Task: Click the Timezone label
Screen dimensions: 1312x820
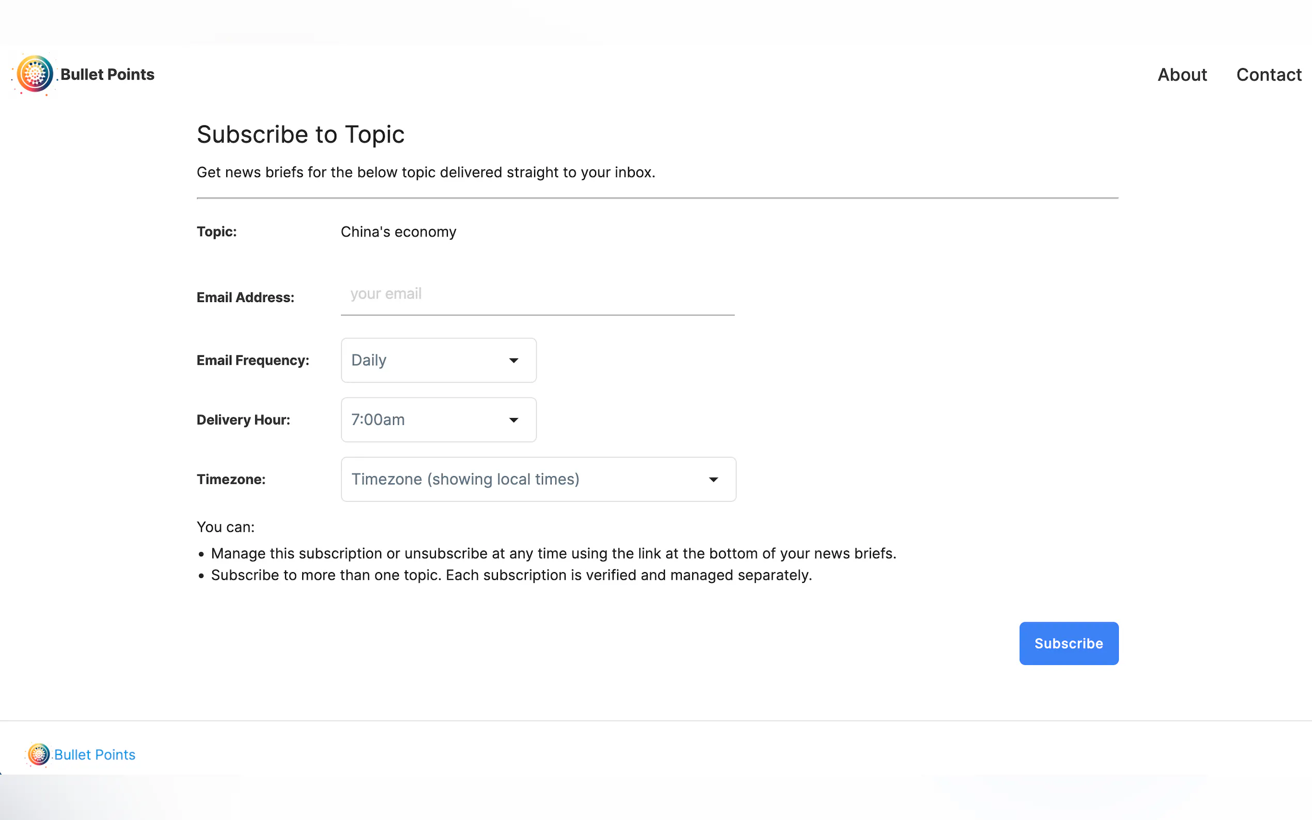Action: pos(231,479)
